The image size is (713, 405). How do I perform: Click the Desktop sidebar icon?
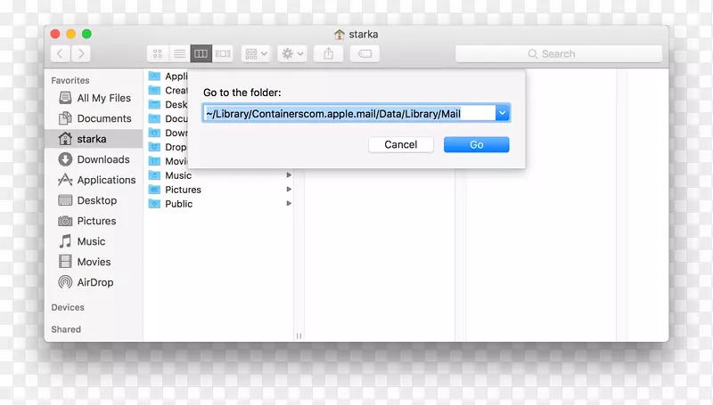tap(65, 200)
